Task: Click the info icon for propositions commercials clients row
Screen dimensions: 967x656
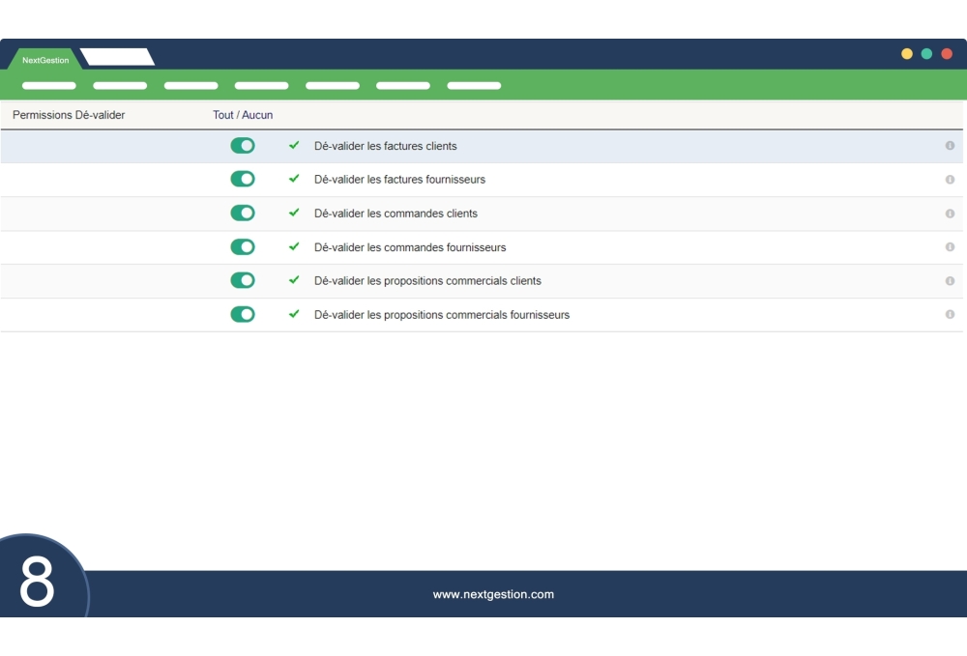Action: [x=950, y=280]
